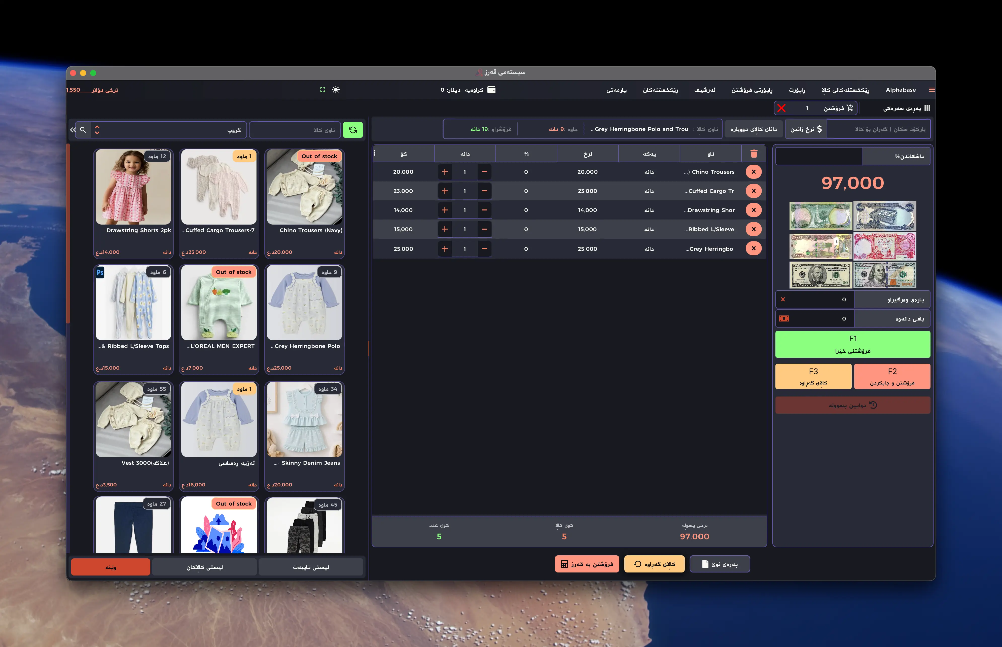Viewport: 1002px width, 647px height.
Task: Close sale tab 1 with the red X
Action: tap(781, 109)
